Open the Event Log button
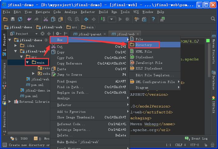 (x=197, y=138)
